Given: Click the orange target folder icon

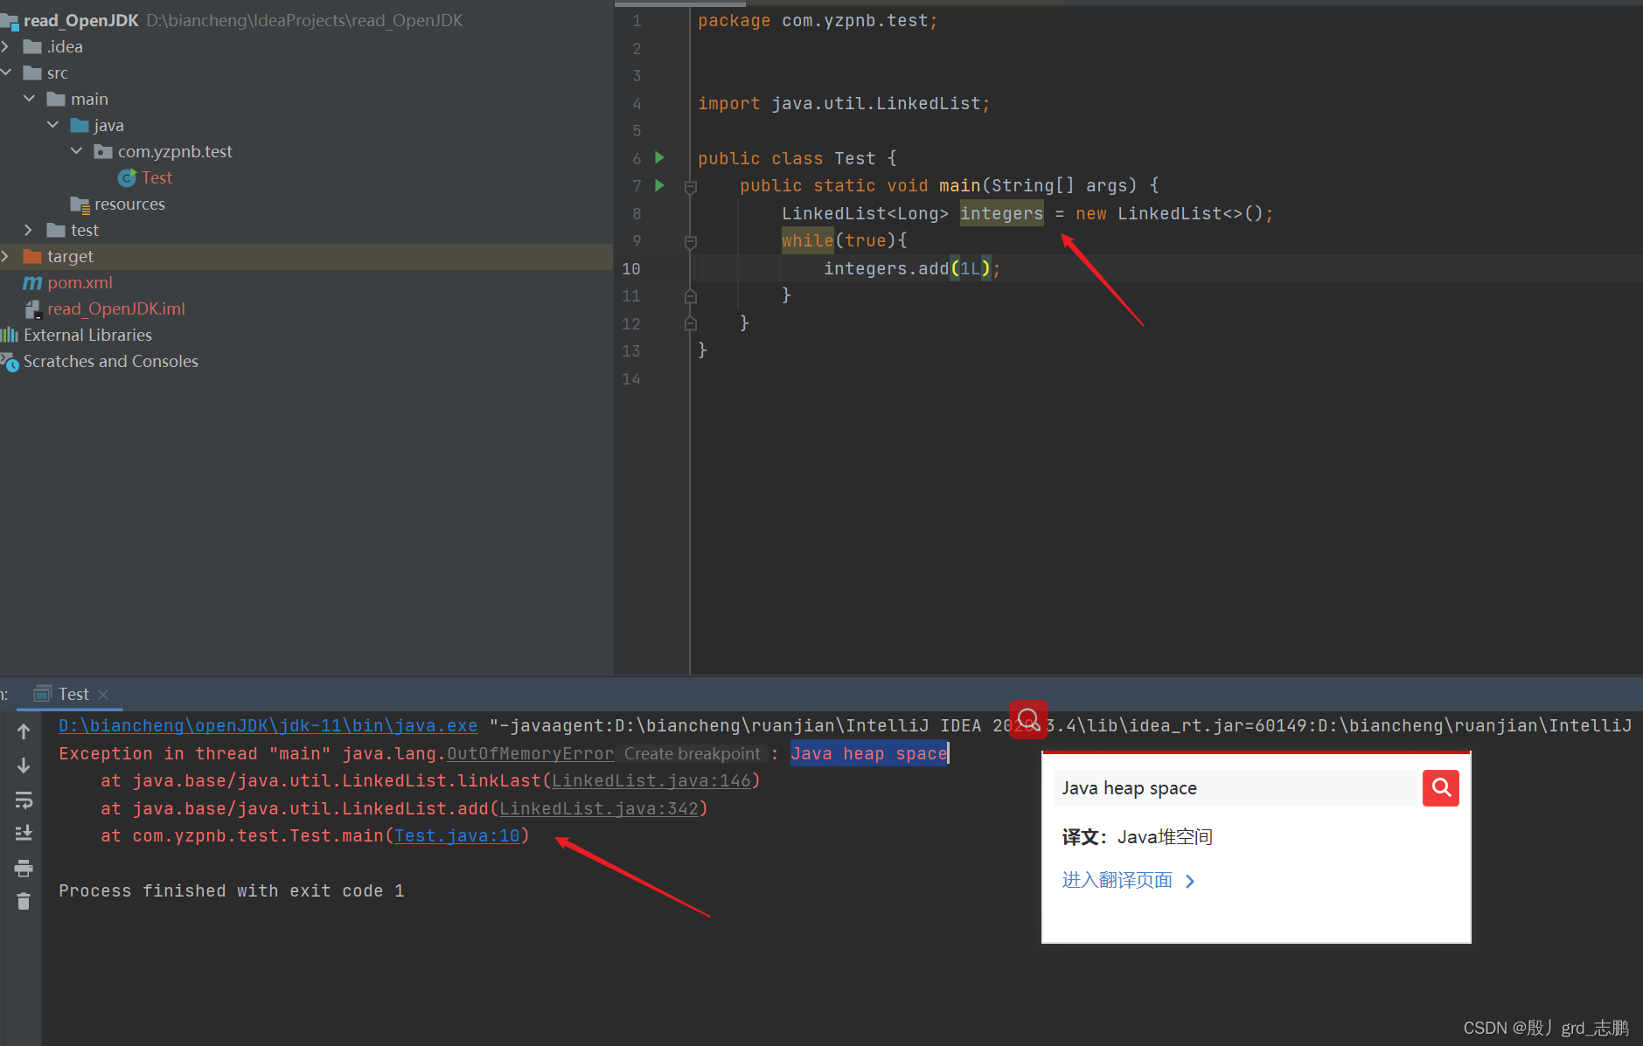Looking at the screenshot, I should [32, 256].
